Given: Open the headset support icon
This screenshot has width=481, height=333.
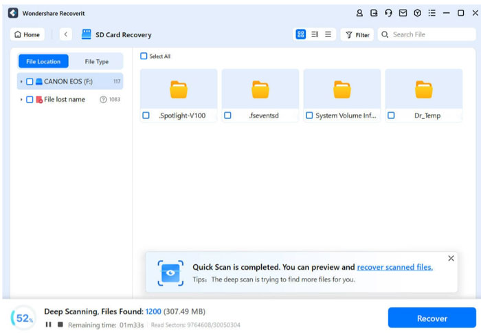Looking at the screenshot, I should click(388, 13).
